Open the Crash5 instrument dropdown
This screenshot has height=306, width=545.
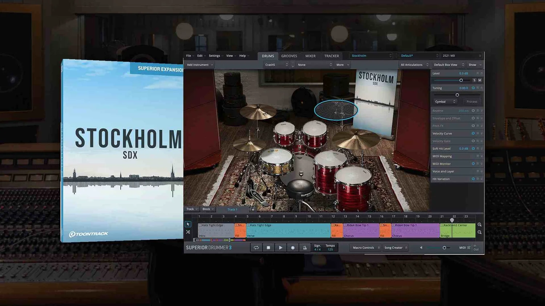click(276, 65)
